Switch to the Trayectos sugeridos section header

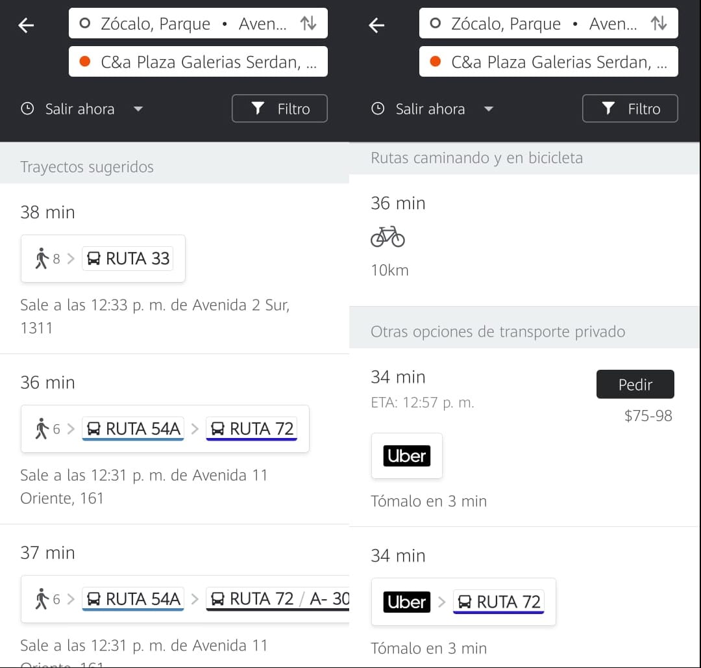tap(86, 167)
